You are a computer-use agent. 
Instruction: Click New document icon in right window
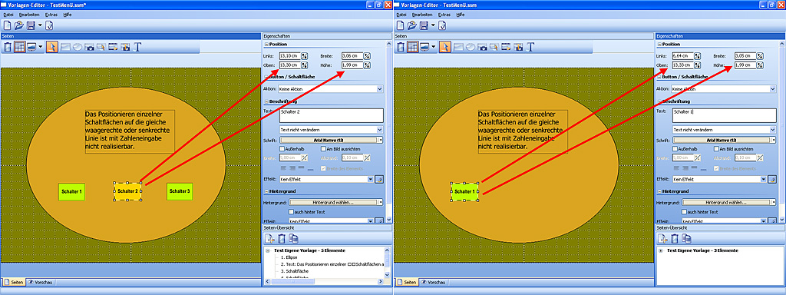(401, 25)
